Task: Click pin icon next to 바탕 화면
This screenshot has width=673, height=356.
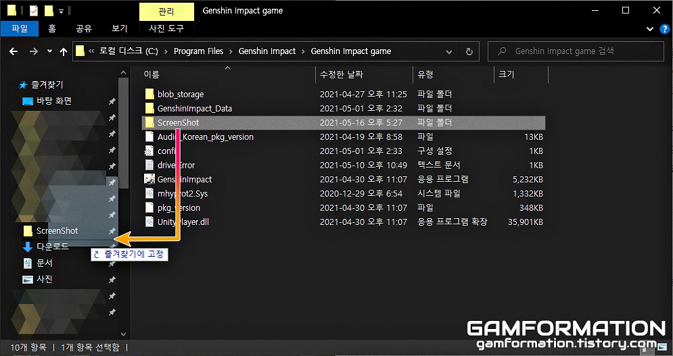Action: [x=112, y=101]
